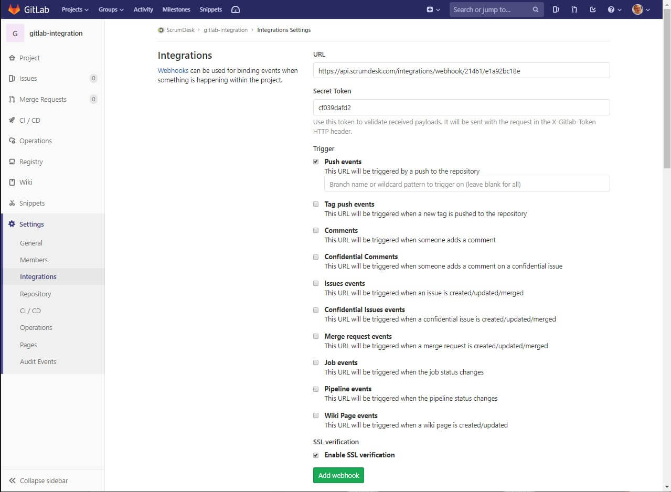Click the Search or jump to box
This screenshot has height=492, width=671.
pos(496,9)
